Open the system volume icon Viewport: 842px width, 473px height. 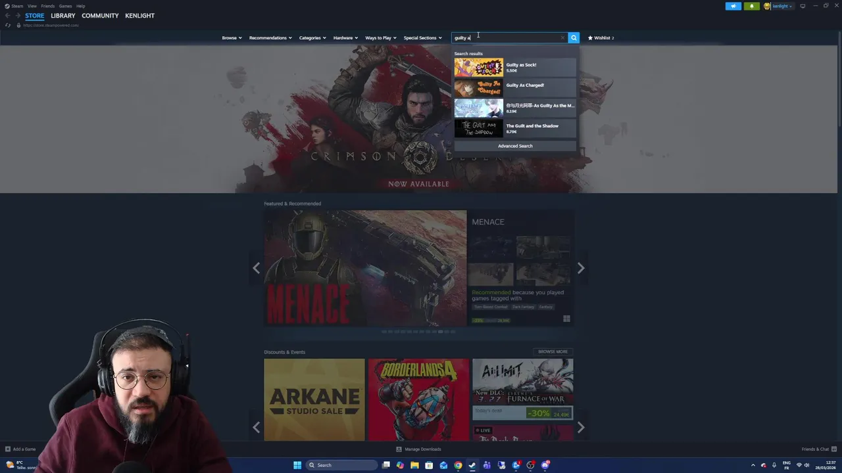tap(807, 465)
